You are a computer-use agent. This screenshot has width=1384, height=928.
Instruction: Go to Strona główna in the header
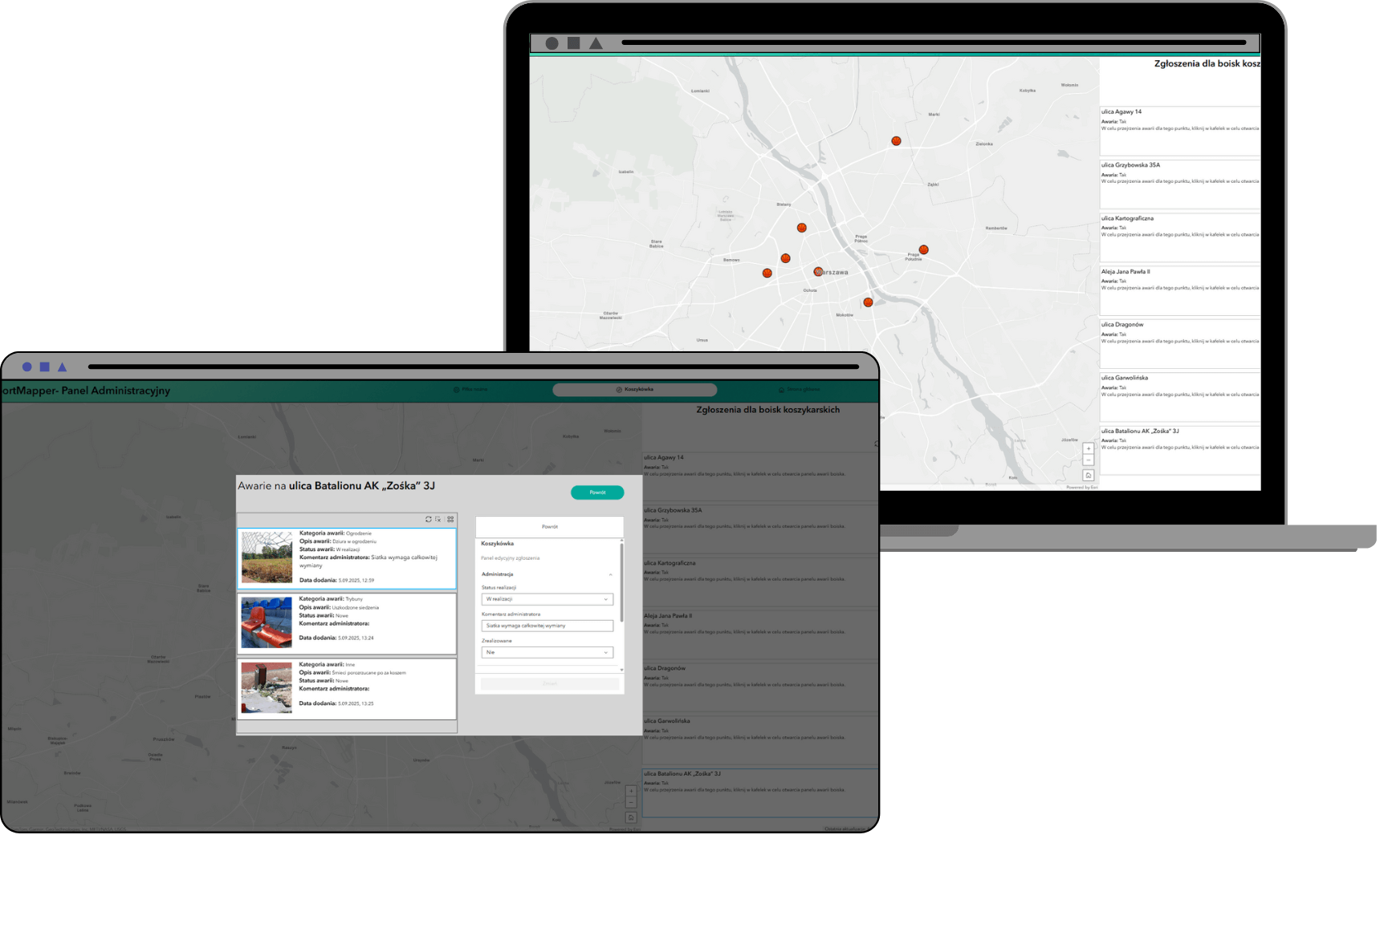799,390
